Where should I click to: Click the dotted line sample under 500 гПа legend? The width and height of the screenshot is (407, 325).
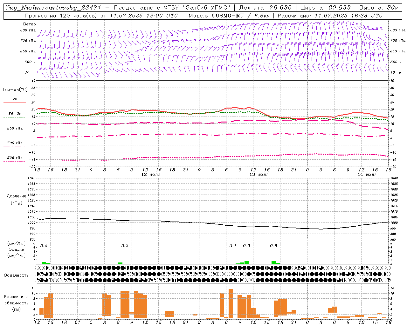tap(14, 161)
